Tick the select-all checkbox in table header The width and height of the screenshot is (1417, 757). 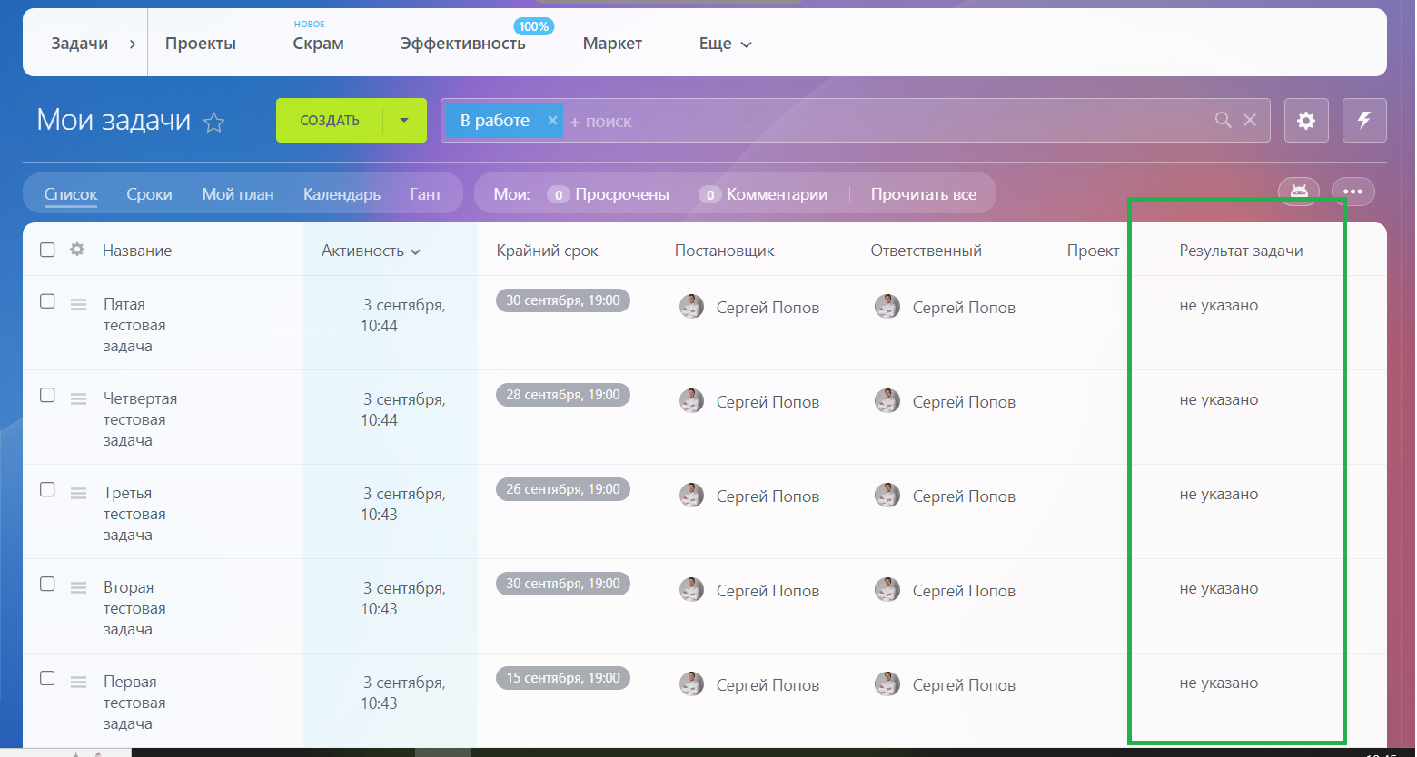[x=47, y=250]
